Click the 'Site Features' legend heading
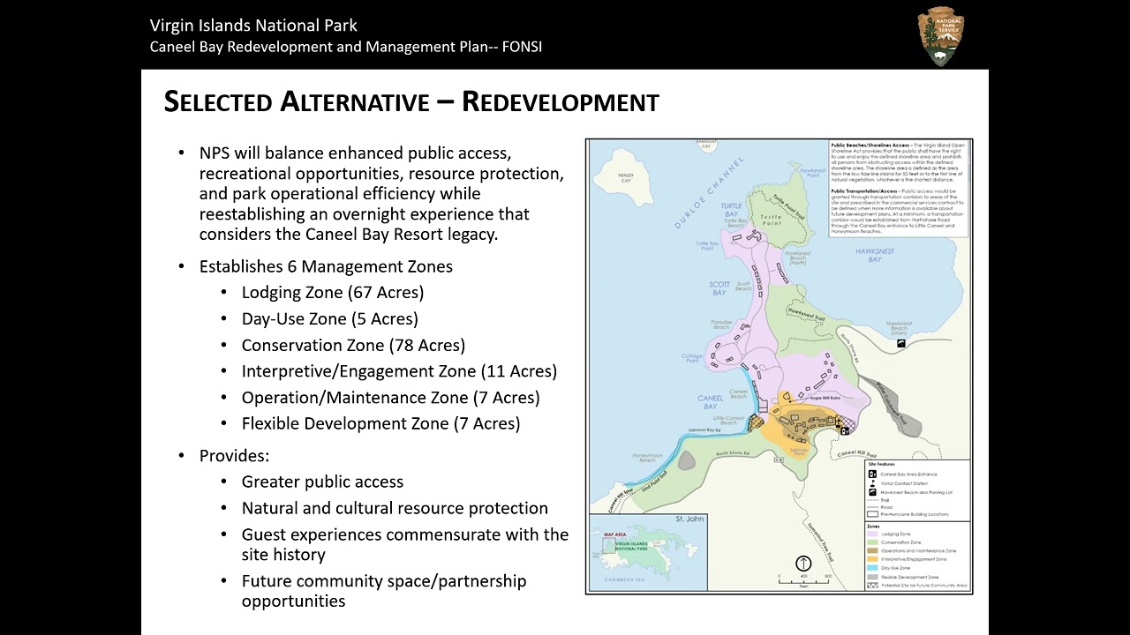The height and width of the screenshot is (635, 1130). tap(881, 464)
